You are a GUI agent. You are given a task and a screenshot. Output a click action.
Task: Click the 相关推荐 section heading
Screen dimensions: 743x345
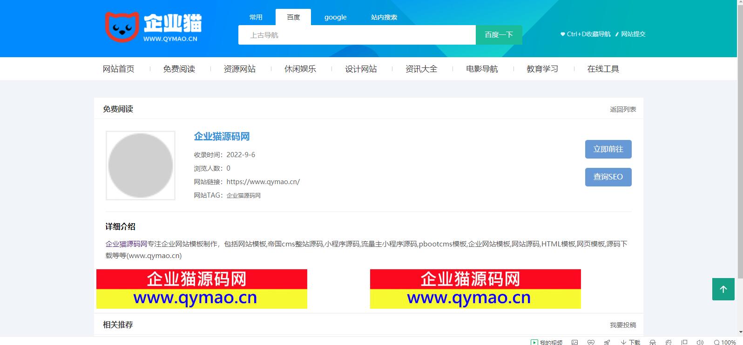tap(118, 325)
